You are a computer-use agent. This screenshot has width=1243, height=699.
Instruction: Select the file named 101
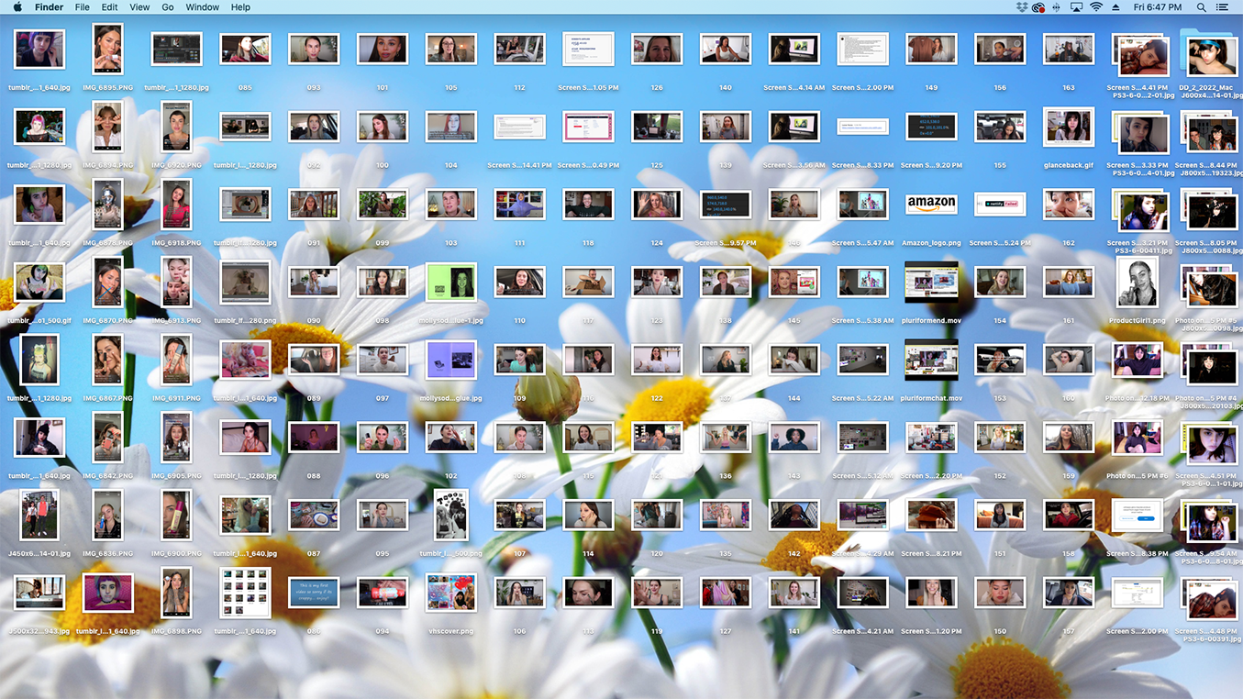(x=382, y=49)
